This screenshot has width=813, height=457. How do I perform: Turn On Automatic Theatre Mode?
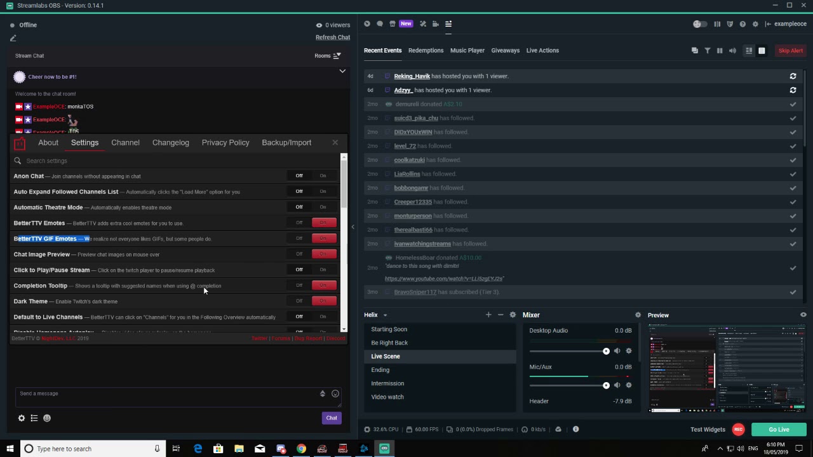pos(323,207)
